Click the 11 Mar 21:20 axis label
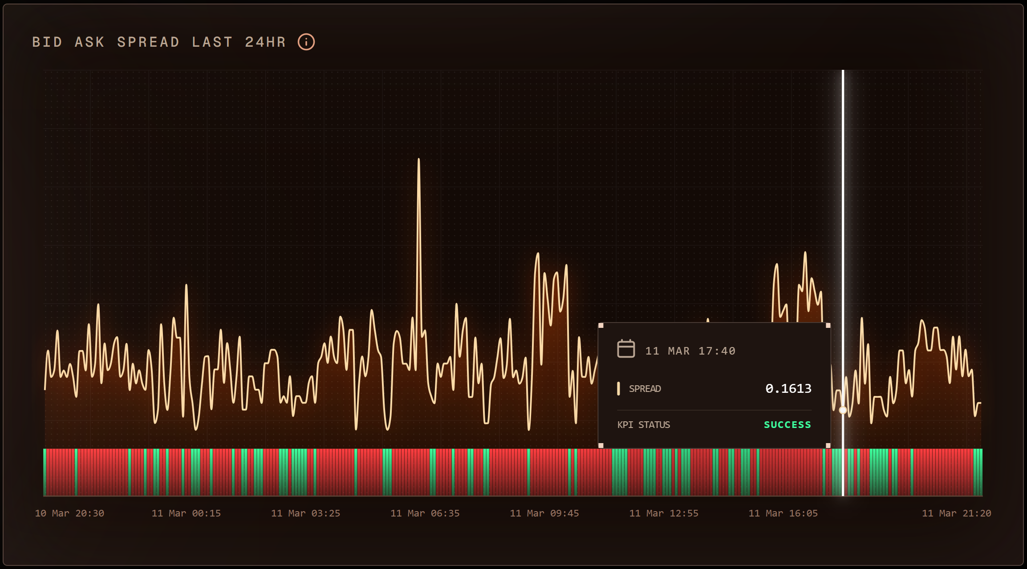 pyautogui.click(x=956, y=513)
